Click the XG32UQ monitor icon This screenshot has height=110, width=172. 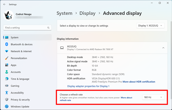click(62, 48)
